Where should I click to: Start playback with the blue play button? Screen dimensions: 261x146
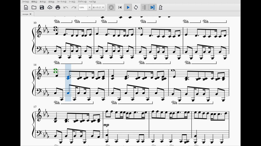pos(128,8)
